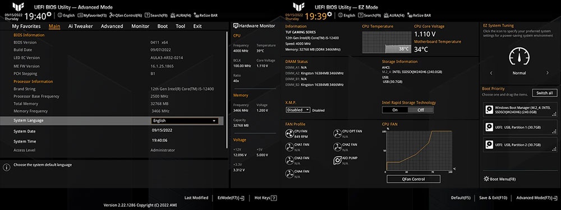
Task: Click the Hot Keys question mark icon
Action: tap(274, 198)
